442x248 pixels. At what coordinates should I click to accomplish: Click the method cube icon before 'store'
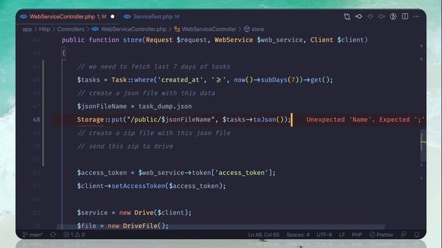tap(247, 29)
